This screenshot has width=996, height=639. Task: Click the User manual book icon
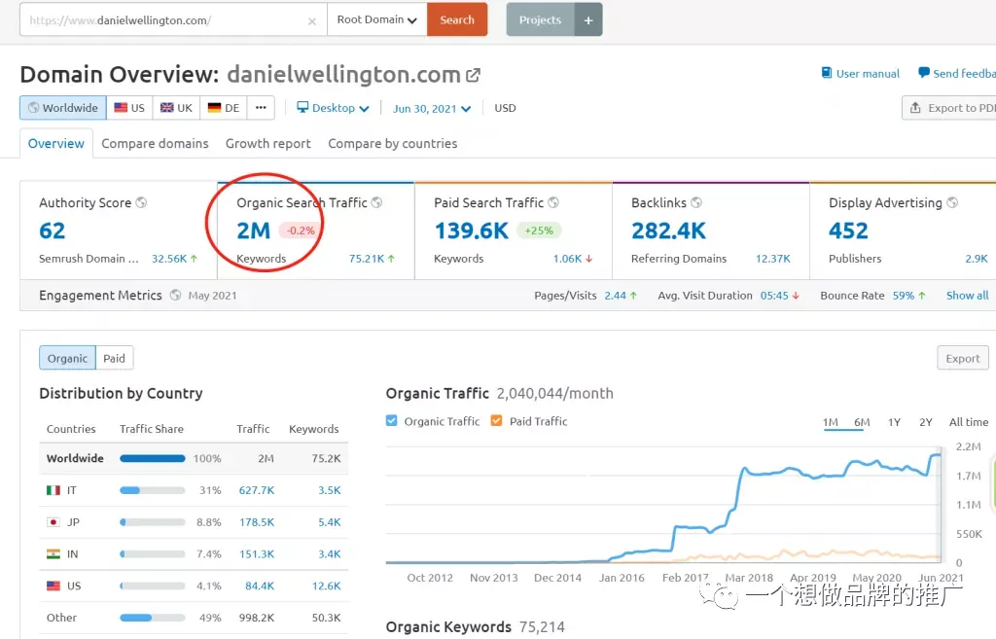pyautogui.click(x=827, y=73)
